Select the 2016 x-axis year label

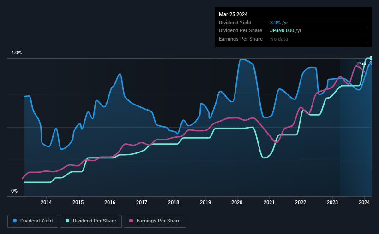click(x=110, y=202)
